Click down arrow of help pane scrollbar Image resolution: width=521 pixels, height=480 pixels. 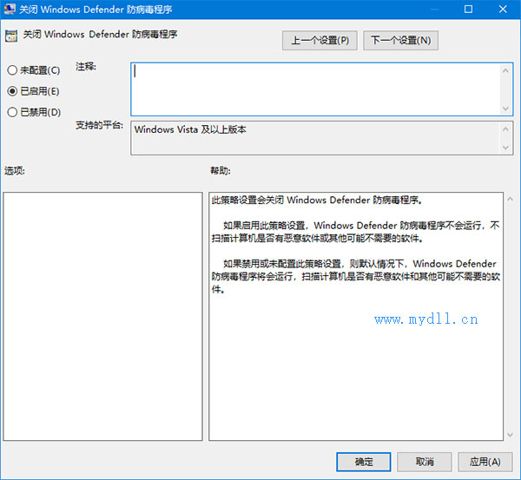(510, 435)
